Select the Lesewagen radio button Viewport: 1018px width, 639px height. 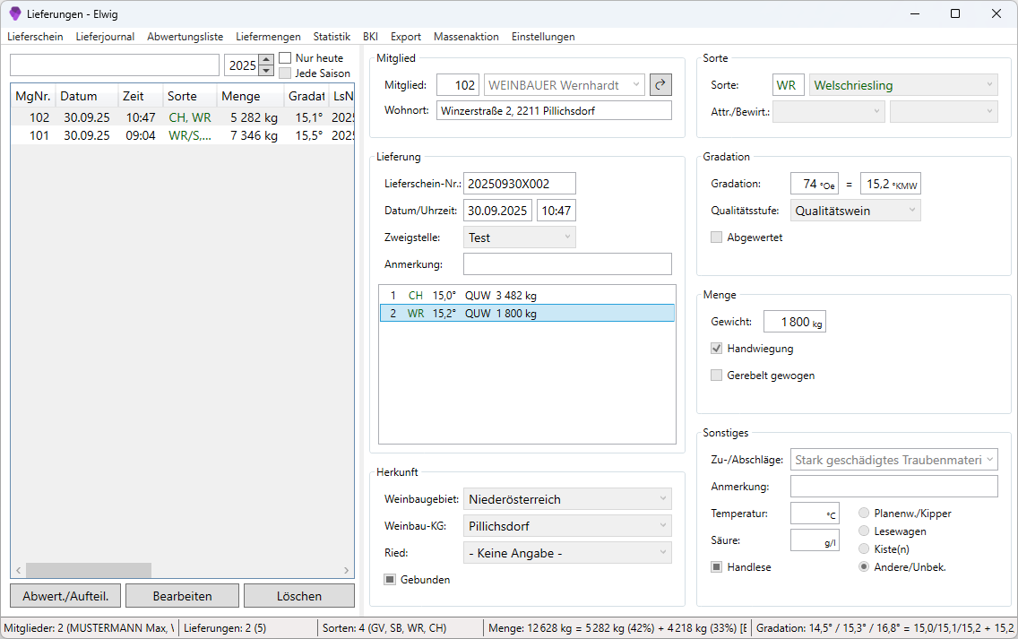864,531
